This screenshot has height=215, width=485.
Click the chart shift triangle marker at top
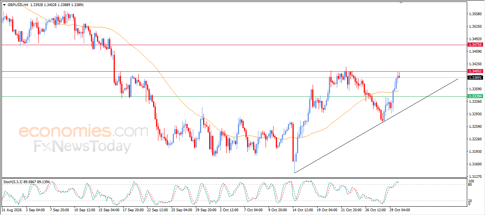[x=402, y=3]
